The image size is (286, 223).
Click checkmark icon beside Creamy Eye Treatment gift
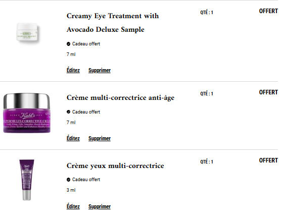(68, 44)
